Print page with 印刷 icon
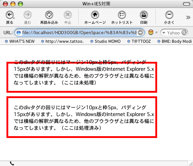The image size is (193, 166). [143, 15]
